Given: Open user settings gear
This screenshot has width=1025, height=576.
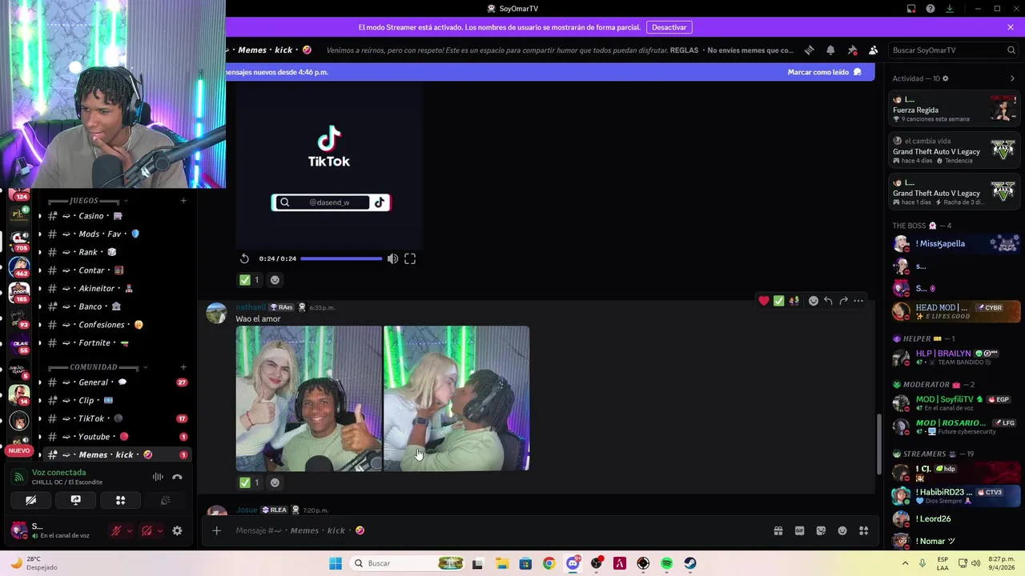Looking at the screenshot, I should pos(177,530).
